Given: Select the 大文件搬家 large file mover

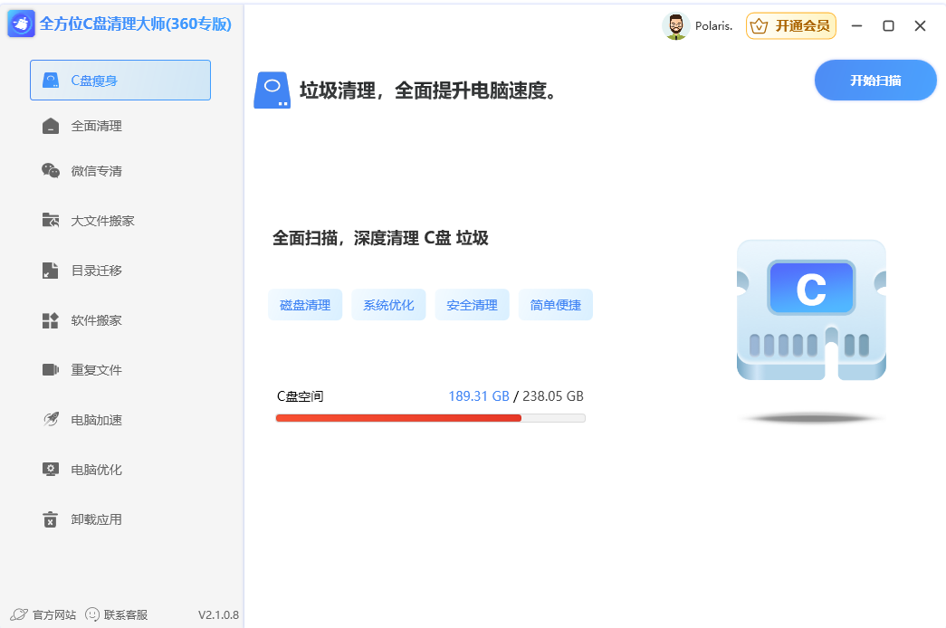Looking at the screenshot, I should (52, 220).
